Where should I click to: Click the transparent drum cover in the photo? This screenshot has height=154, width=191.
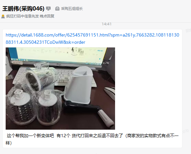[41, 77]
